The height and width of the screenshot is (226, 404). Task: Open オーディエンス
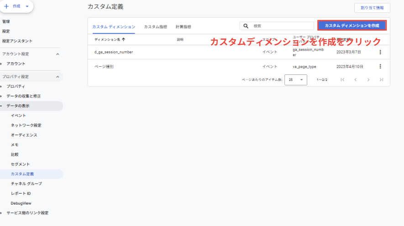click(x=24, y=135)
